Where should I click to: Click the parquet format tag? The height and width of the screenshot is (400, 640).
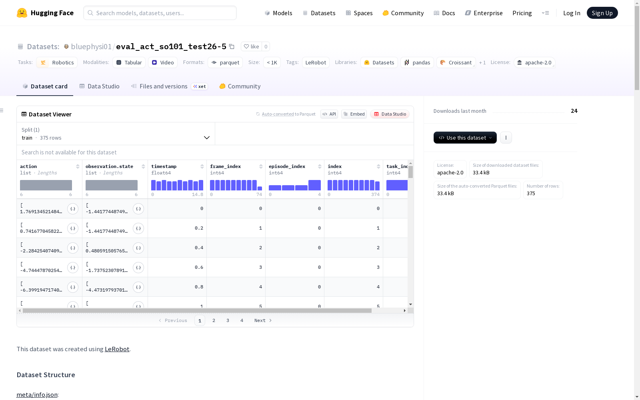225,62
